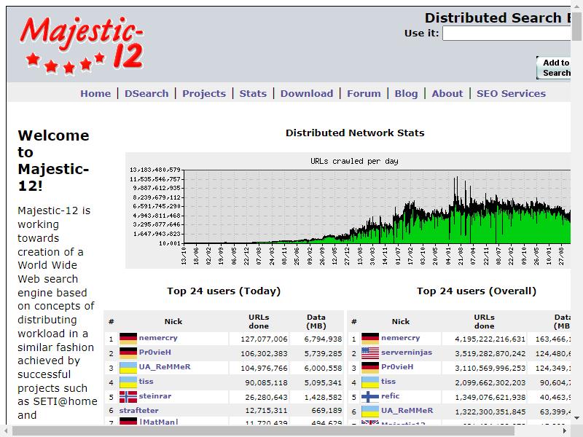
Task: Click the Majestic-12 logo
Action: [82, 45]
